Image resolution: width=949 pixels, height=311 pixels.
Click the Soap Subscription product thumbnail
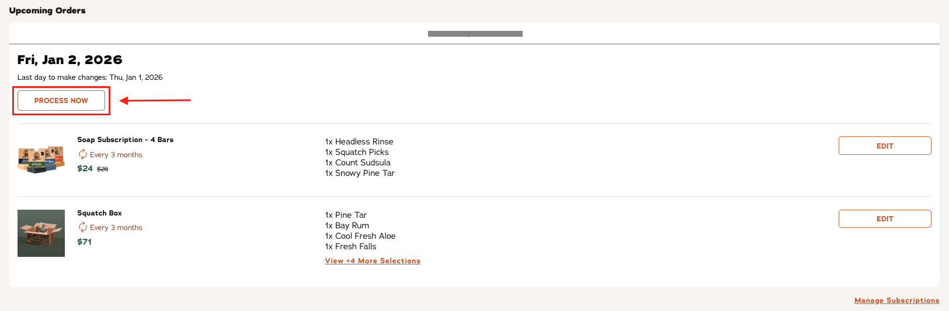pos(41,159)
